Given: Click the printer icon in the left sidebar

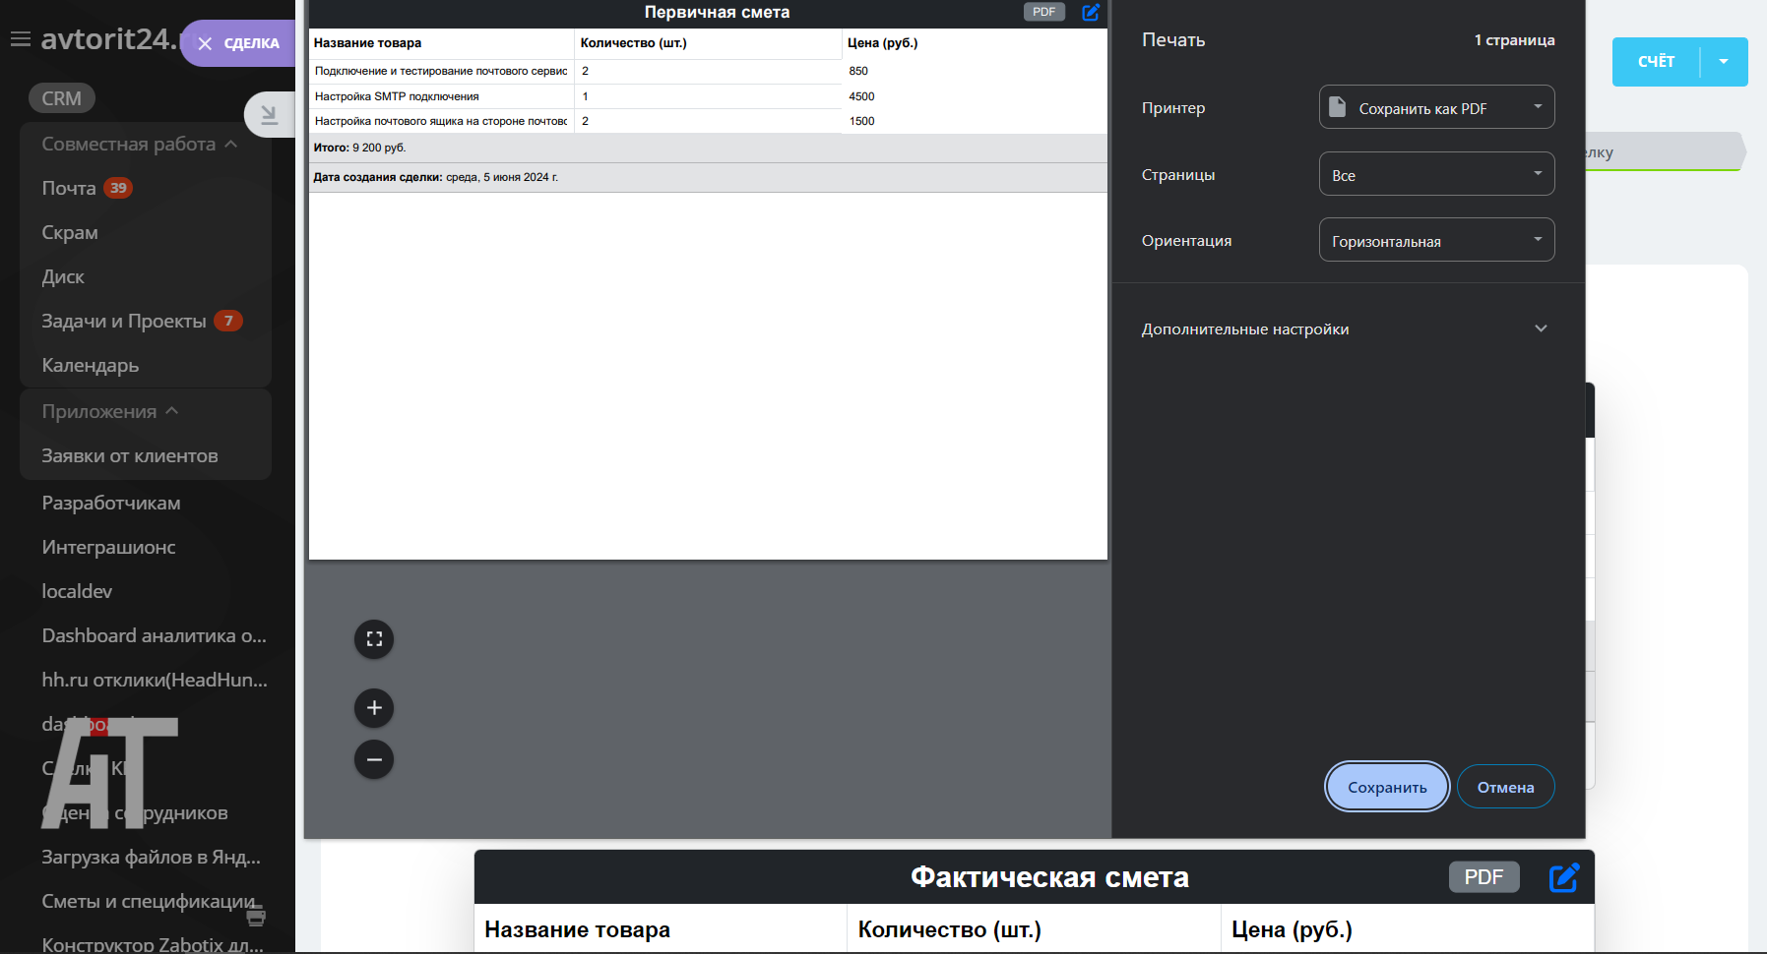Looking at the screenshot, I should tap(256, 917).
